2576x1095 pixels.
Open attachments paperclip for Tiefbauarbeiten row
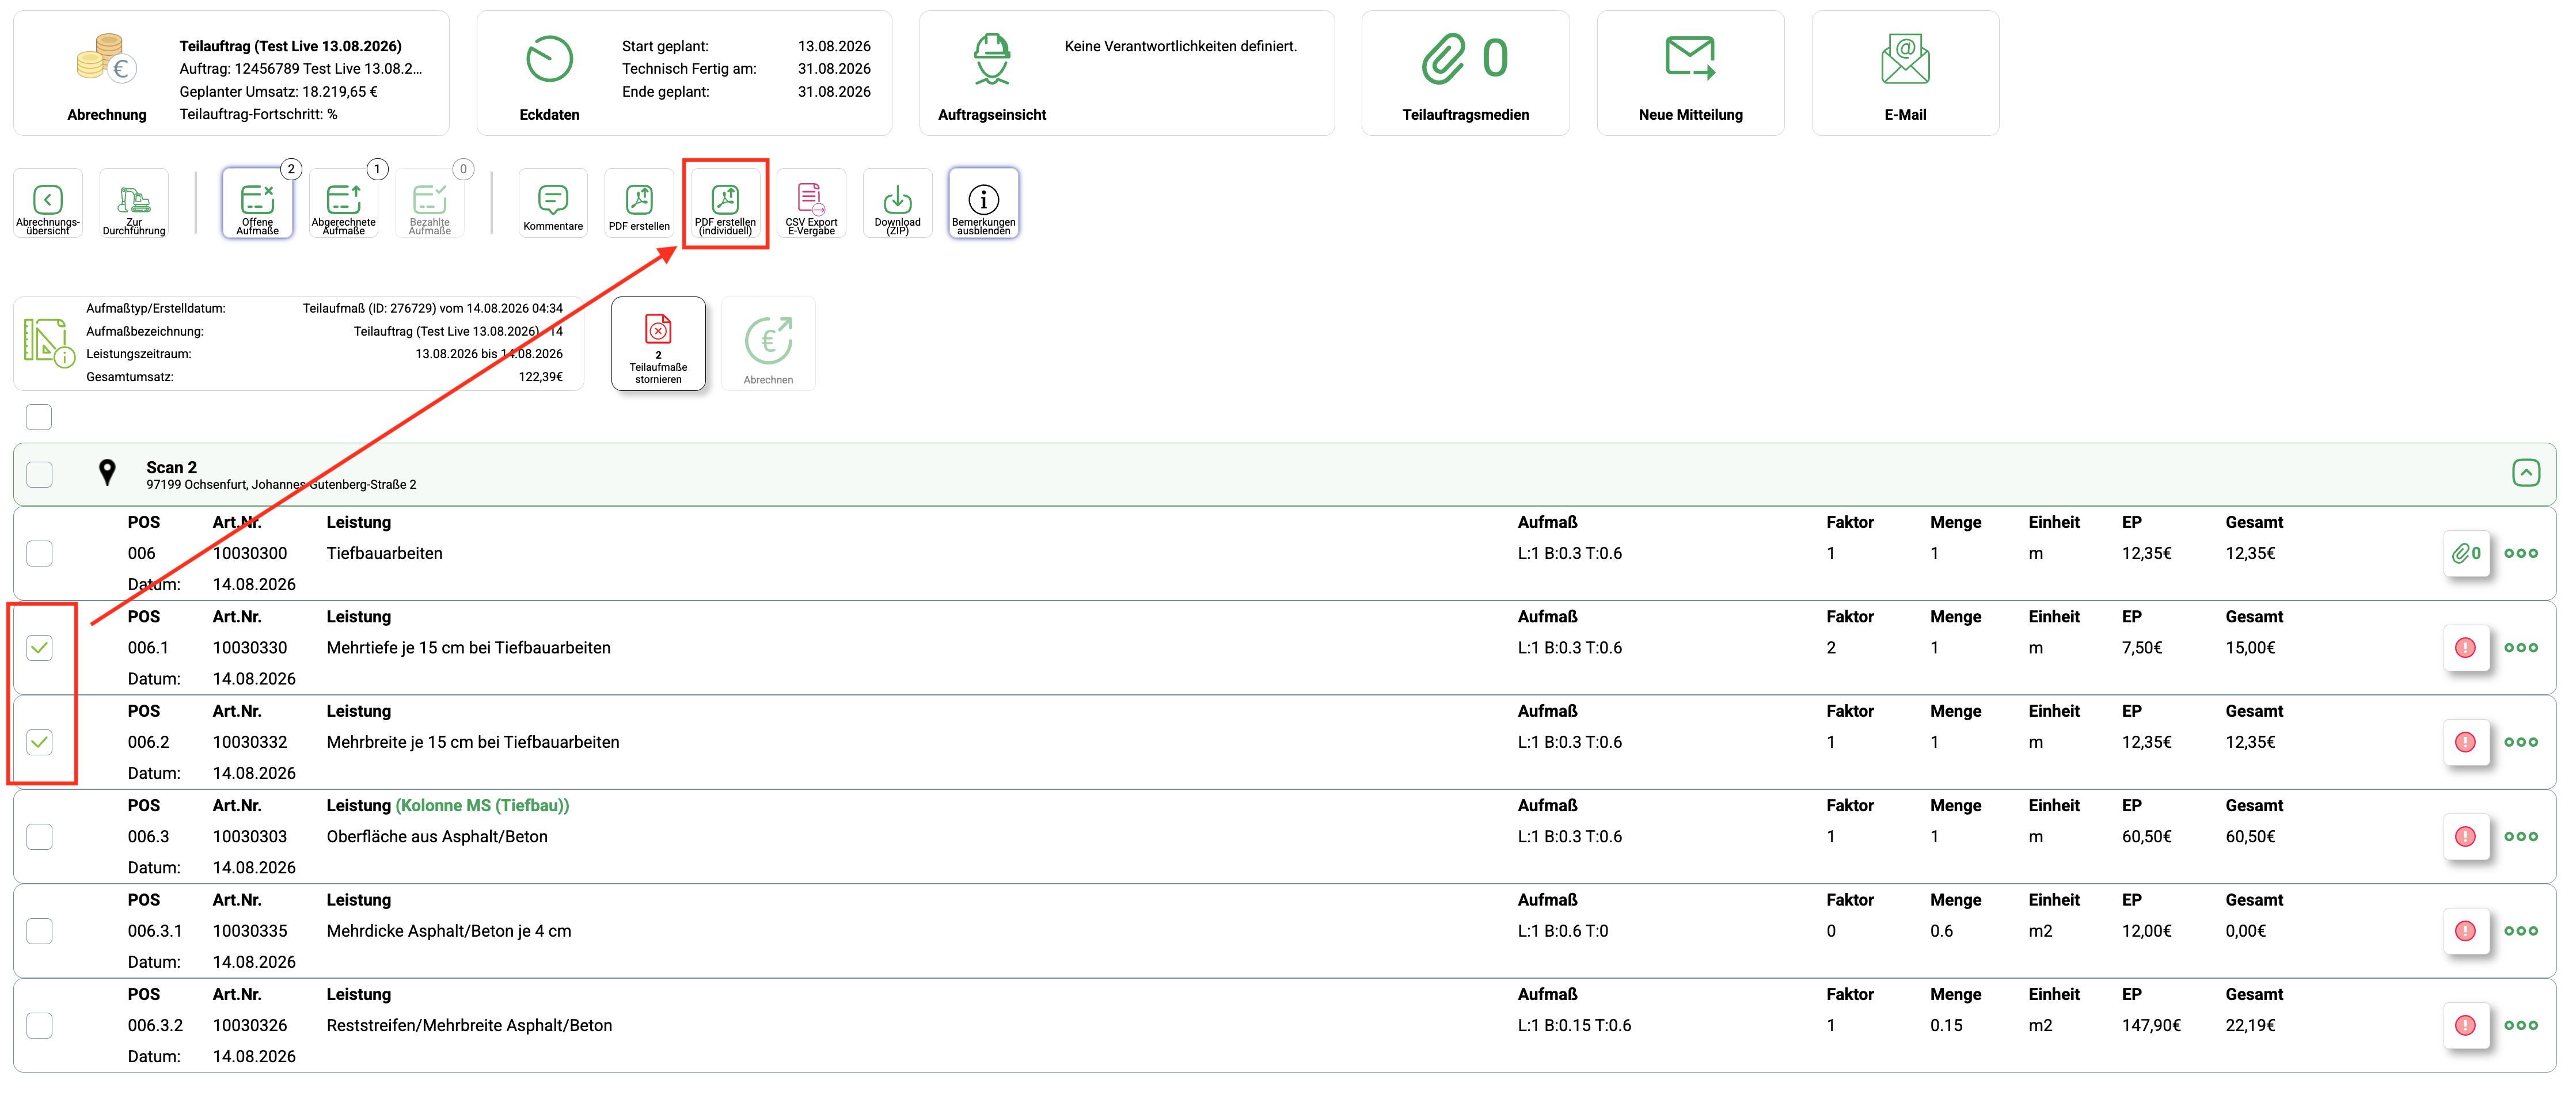(x=2466, y=553)
